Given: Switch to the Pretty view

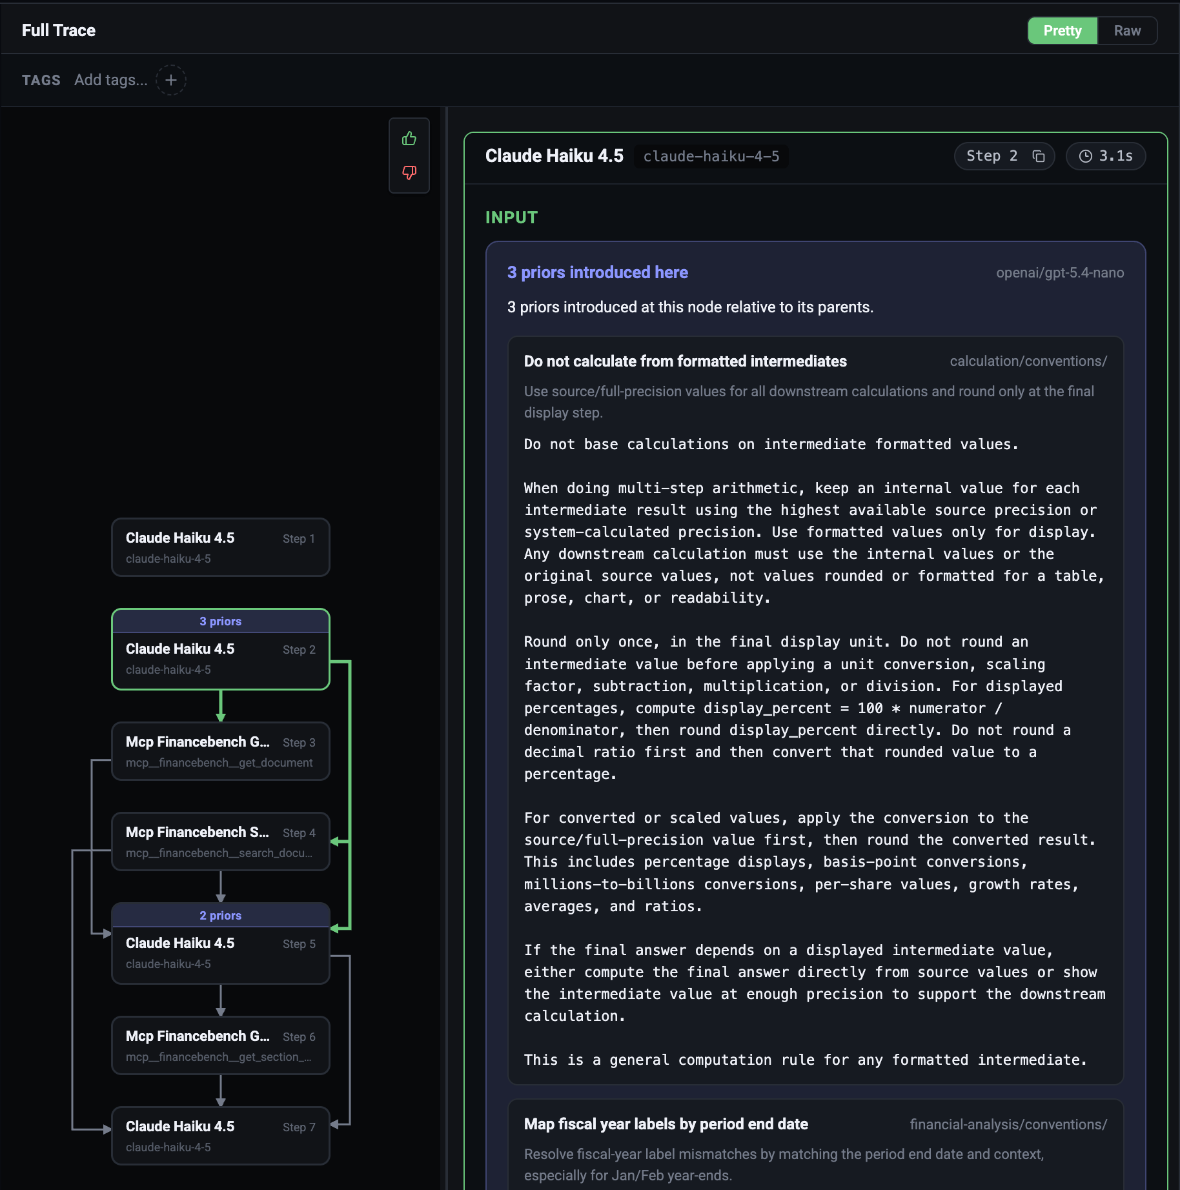Looking at the screenshot, I should 1063,30.
